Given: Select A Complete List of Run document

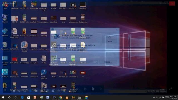Looking at the screenshot, I should tap(14, 33).
